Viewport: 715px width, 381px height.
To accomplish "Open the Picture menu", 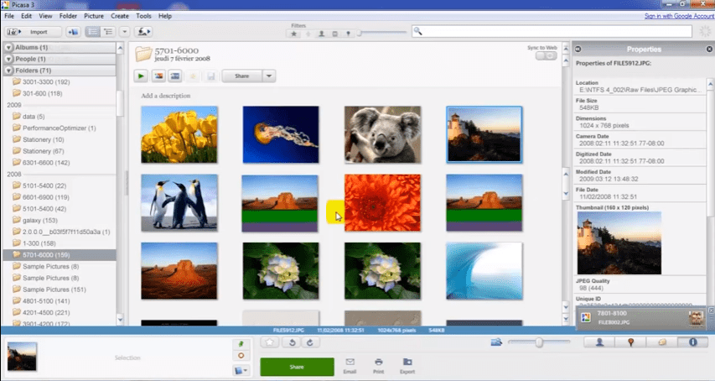I will (94, 16).
